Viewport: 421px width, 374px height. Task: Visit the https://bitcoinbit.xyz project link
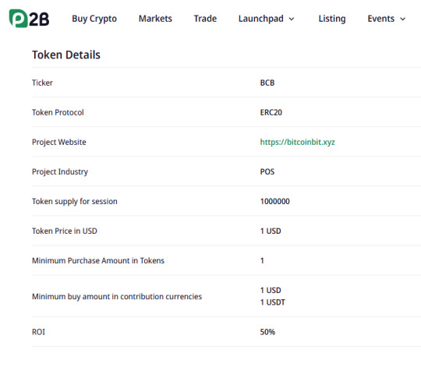click(297, 142)
